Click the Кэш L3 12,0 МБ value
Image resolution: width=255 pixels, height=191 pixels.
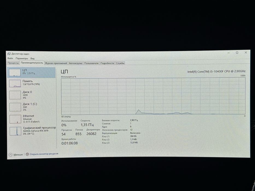click(x=134, y=142)
